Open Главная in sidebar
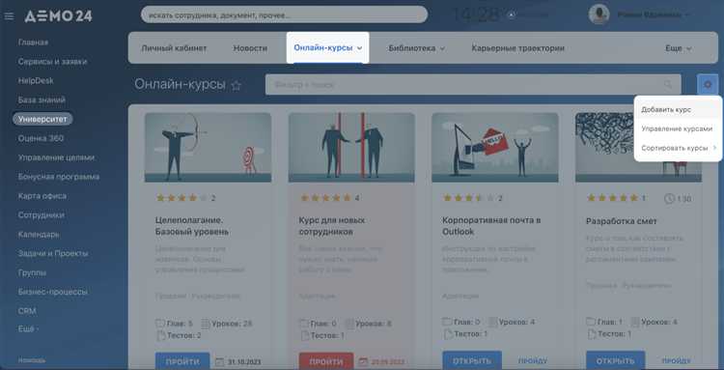This screenshot has height=370, width=724. pos(33,43)
